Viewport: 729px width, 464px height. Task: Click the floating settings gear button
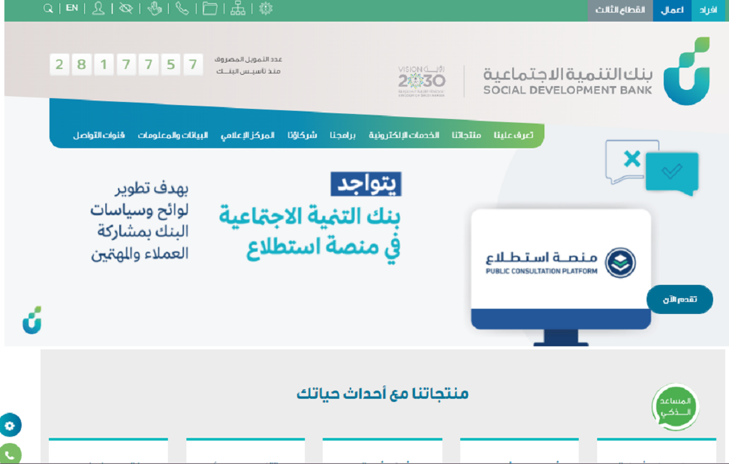(x=10, y=425)
